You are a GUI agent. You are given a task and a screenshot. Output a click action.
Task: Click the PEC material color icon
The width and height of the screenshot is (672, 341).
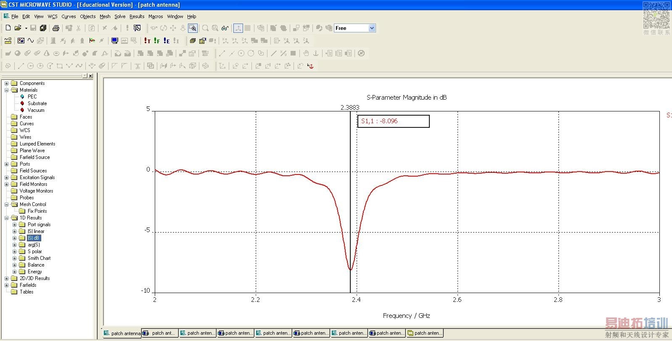[22, 97]
